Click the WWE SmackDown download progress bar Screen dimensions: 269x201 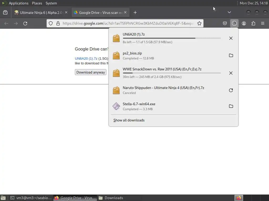[172, 73]
